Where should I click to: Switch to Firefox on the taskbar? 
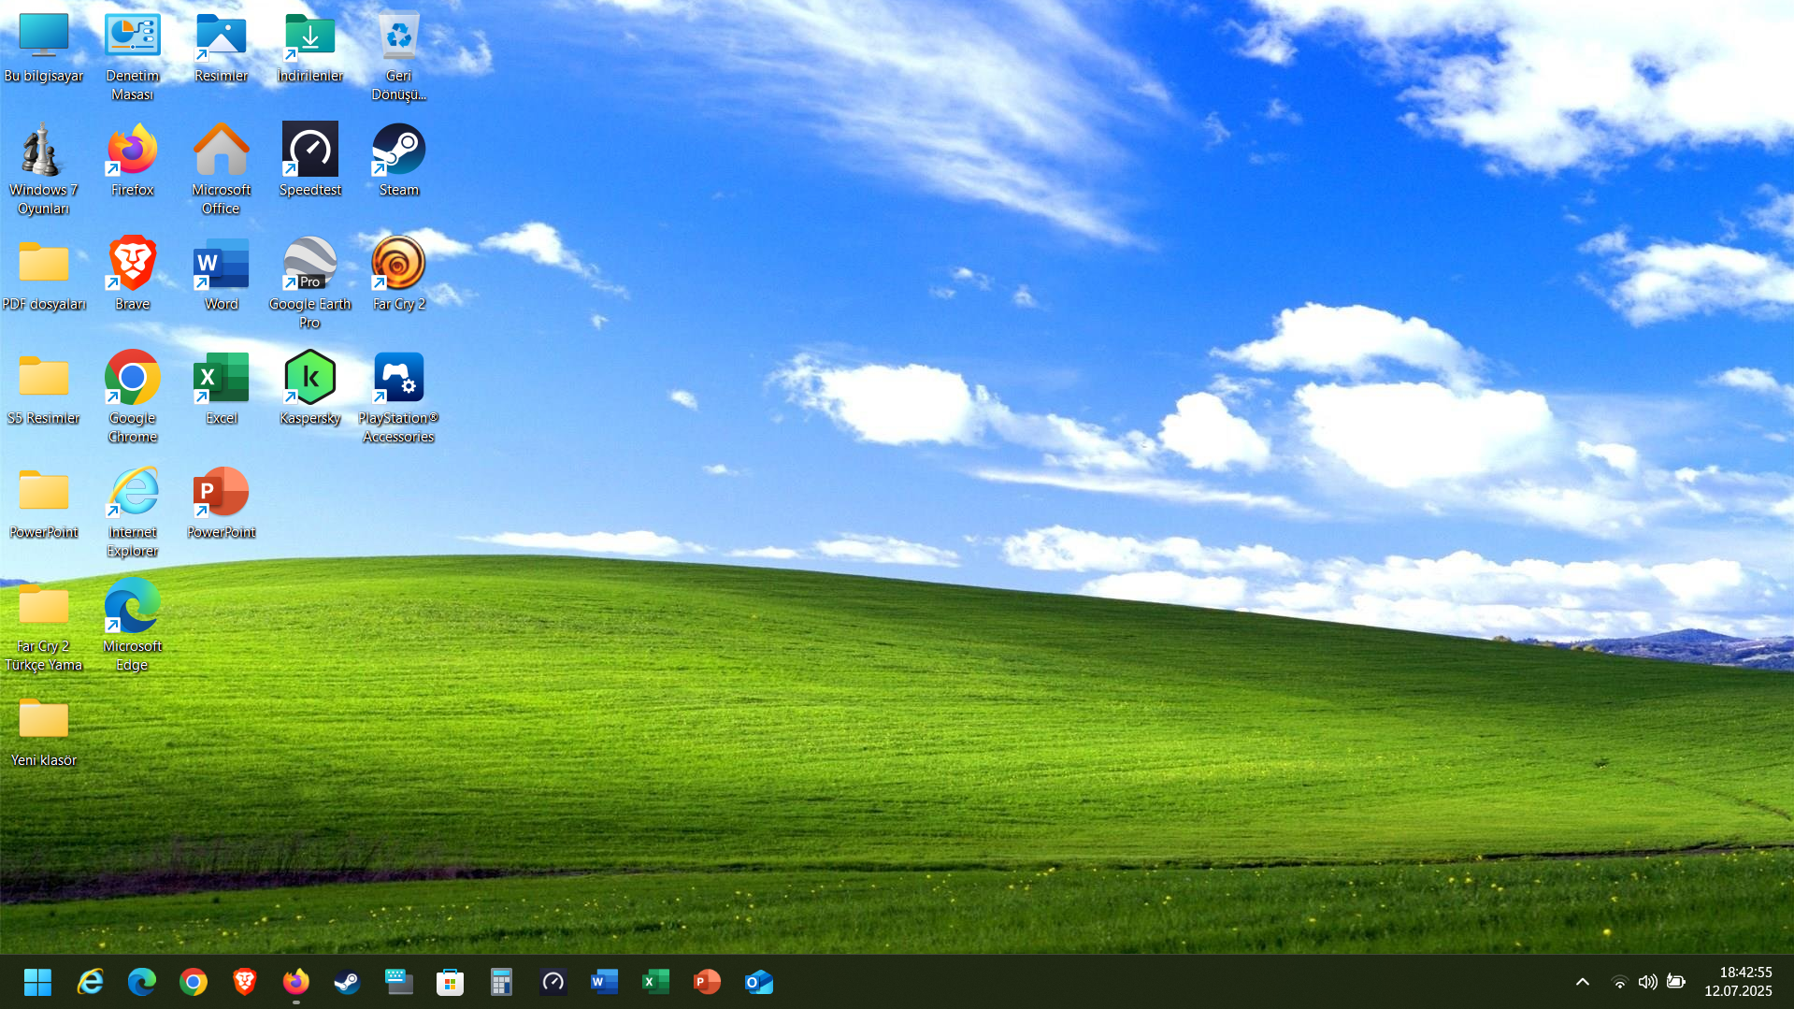point(296,982)
